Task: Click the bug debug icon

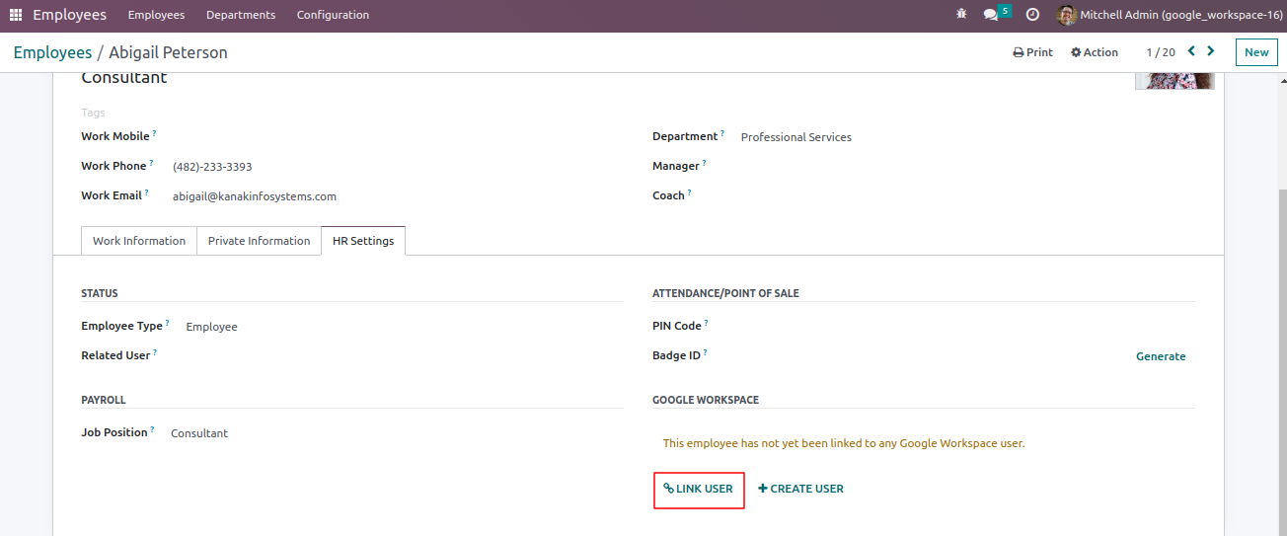Action: point(961,15)
